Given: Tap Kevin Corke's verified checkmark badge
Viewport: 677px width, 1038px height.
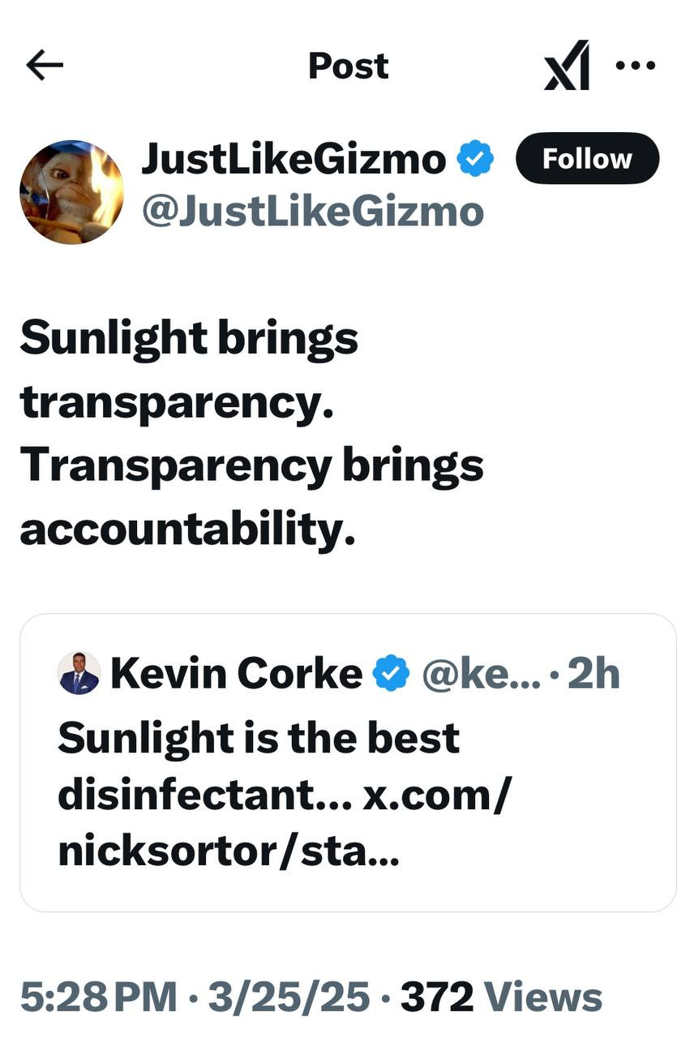Looking at the screenshot, I should (x=390, y=674).
